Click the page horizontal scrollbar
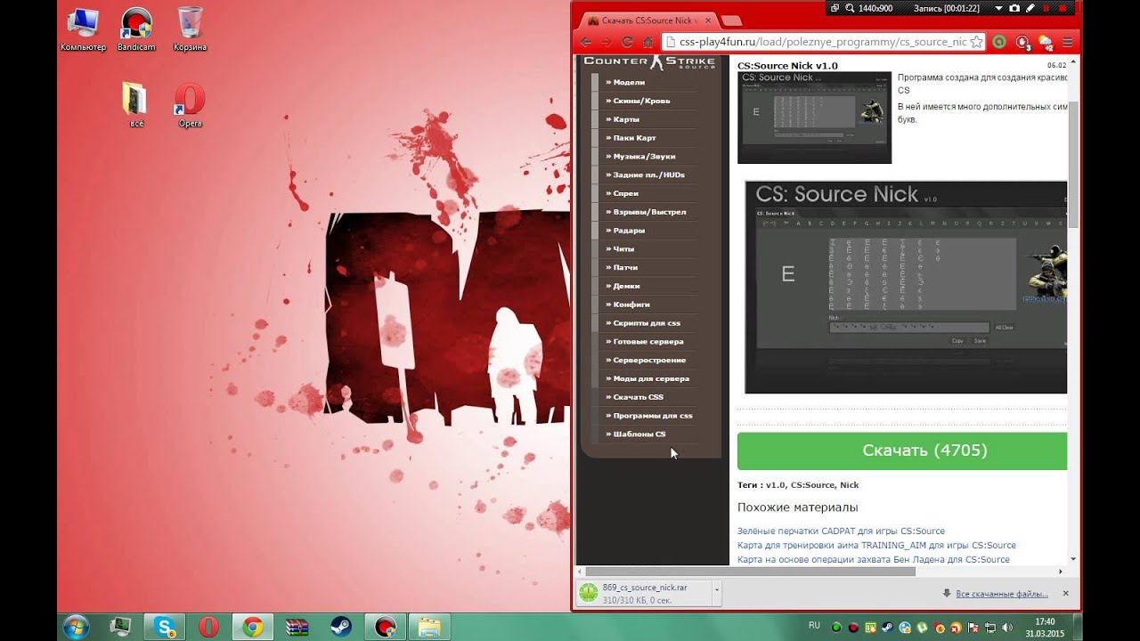1140x641 pixels. click(750, 572)
